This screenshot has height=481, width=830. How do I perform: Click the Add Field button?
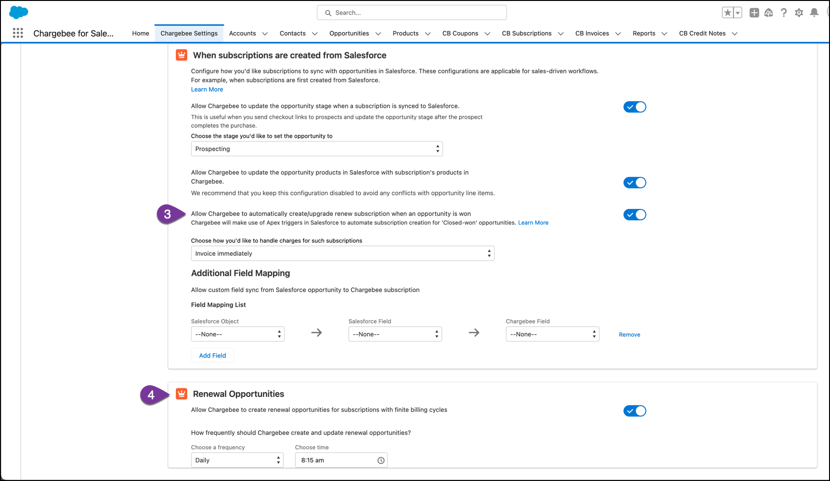(212, 356)
